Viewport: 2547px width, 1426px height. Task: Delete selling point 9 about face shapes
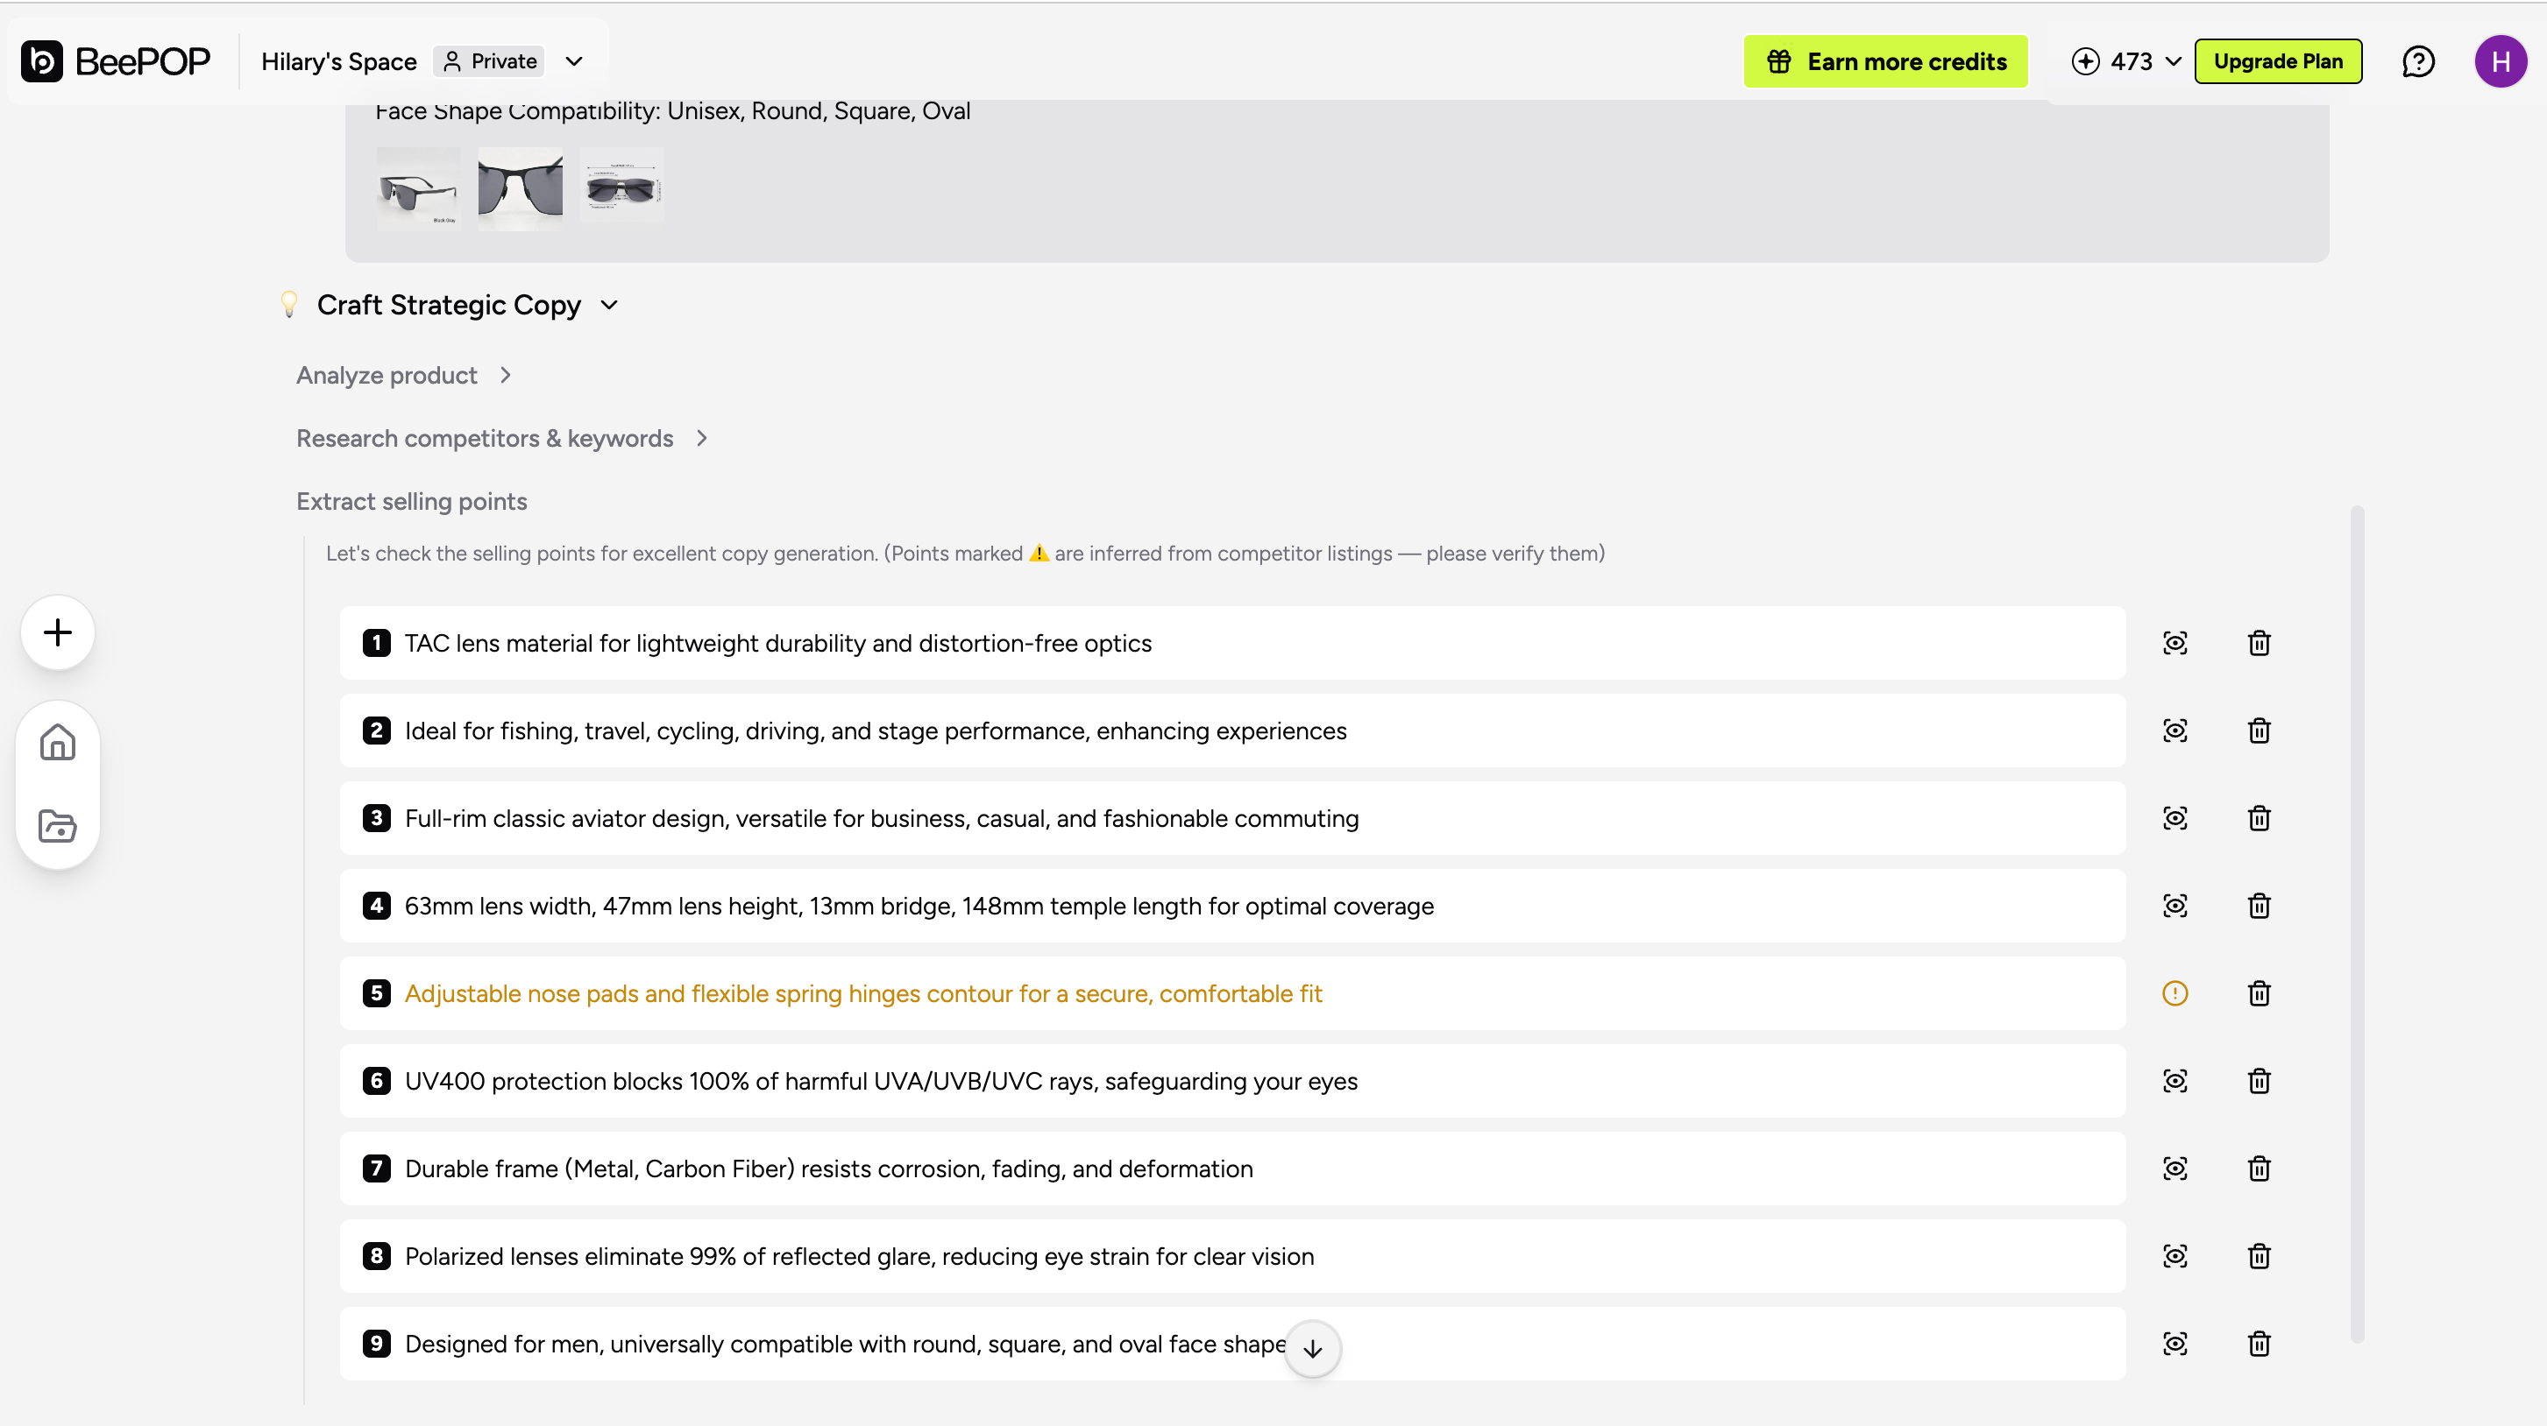click(x=2259, y=1344)
